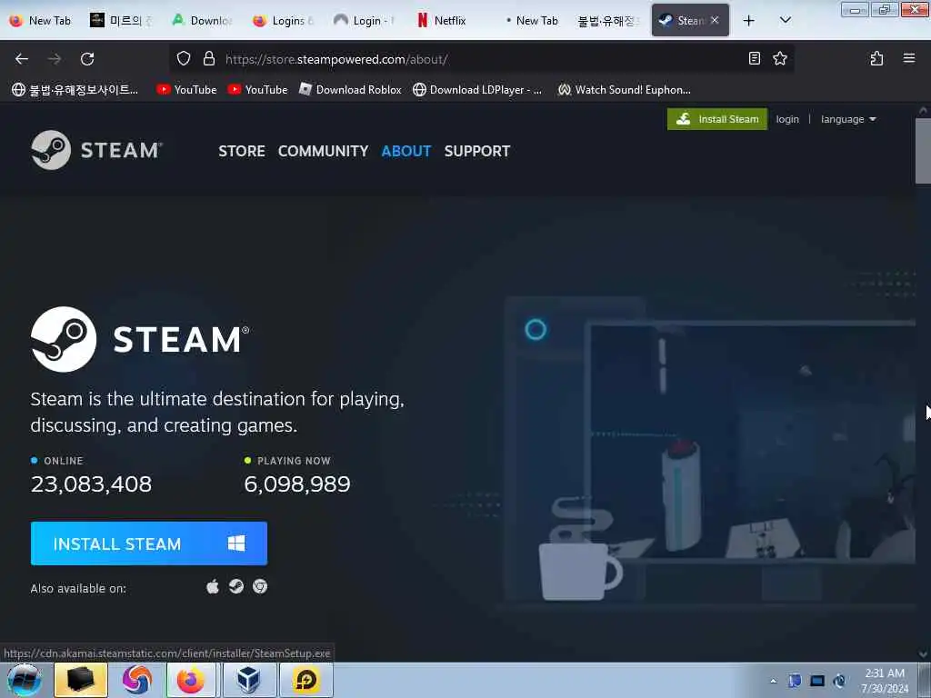Click the taskbar clock showing 2:31 AM

pos(885,681)
